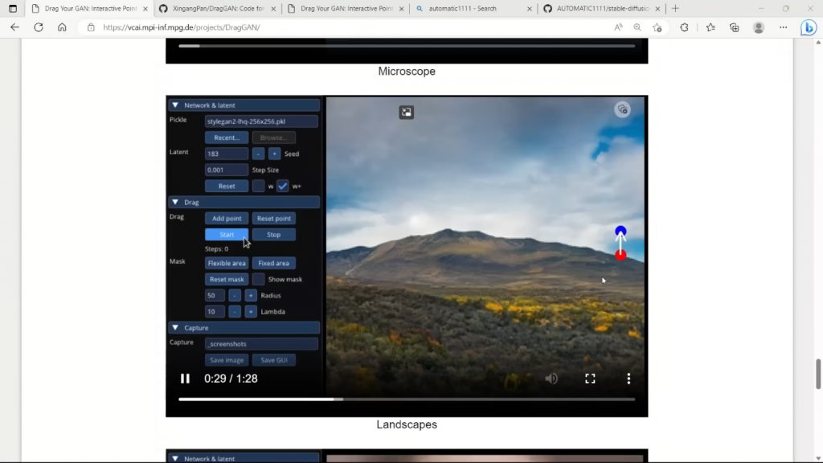Seek on the Microscope video progress bar
The image size is (823, 463).
pos(407,46)
